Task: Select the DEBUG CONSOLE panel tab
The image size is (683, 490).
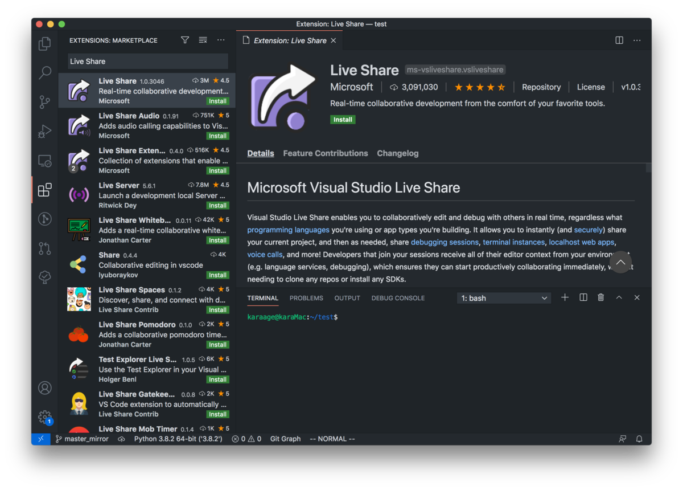Action: 398,298
